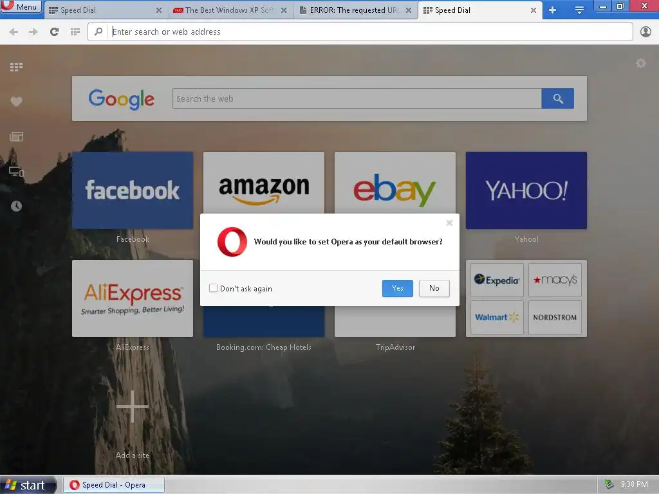Open a new tab with plus button
Image resolution: width=659 pixels, height=494 pixels.
(553, 10)
